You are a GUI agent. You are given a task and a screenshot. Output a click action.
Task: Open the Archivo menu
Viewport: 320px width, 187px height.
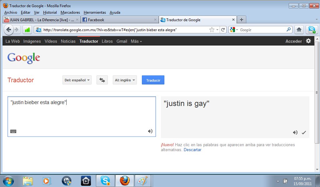(11, 12)
